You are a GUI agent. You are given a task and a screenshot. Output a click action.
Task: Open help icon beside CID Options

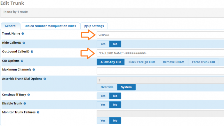[22, 61]
